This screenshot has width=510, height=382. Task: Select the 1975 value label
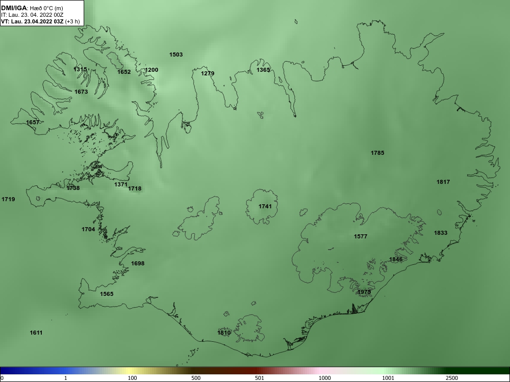[x=364, y=292]
